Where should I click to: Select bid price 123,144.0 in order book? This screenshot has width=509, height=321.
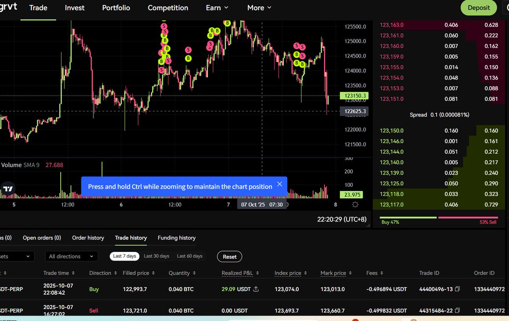[x=392, y=152]
